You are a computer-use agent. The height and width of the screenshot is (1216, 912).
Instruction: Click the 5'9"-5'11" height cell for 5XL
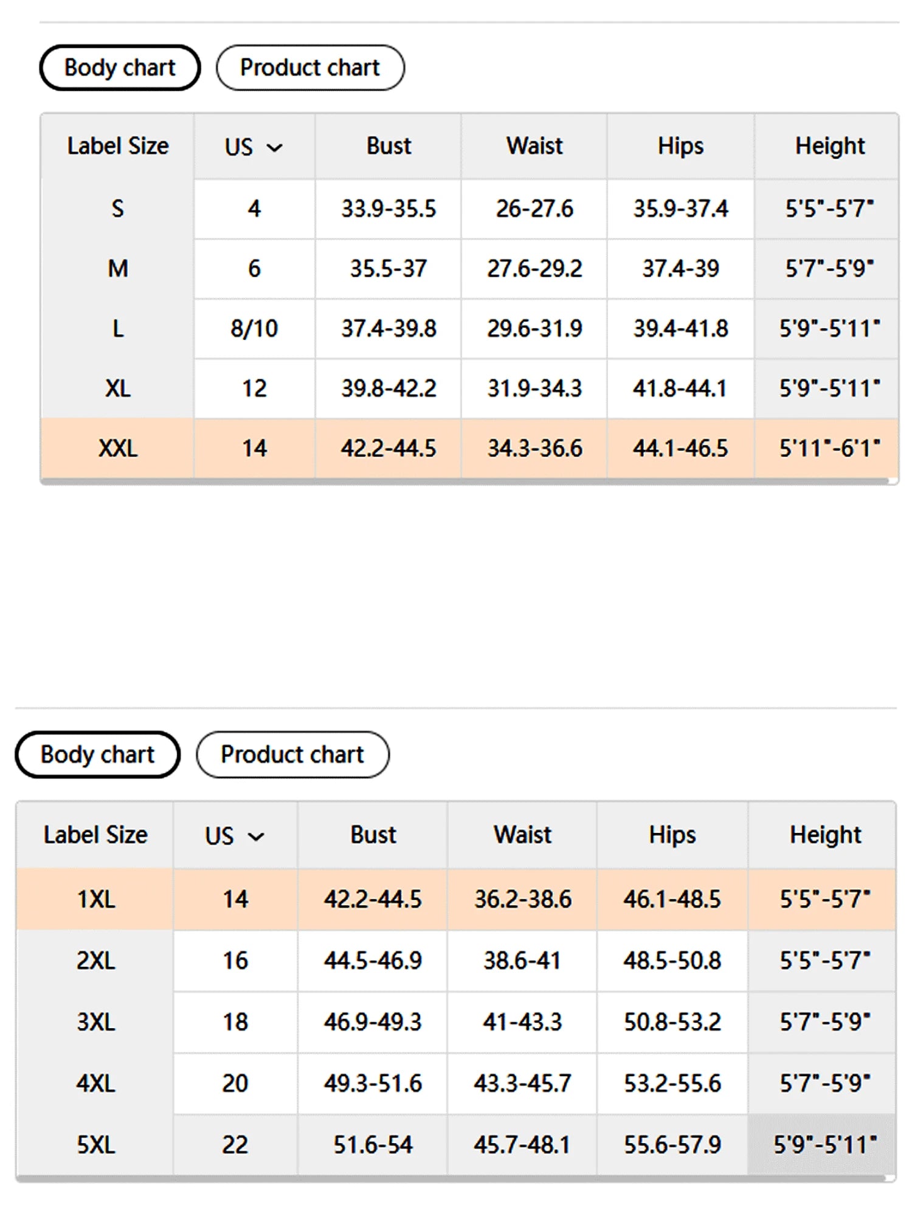point(824,1145)
